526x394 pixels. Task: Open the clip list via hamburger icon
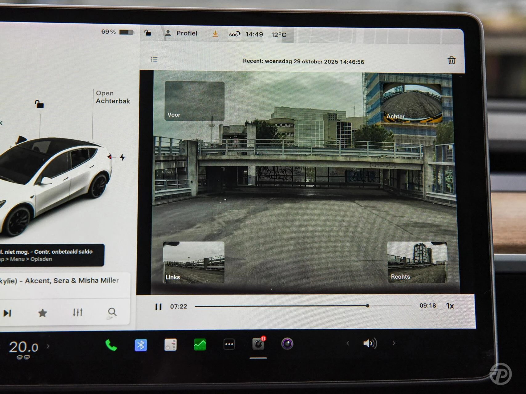154,59
